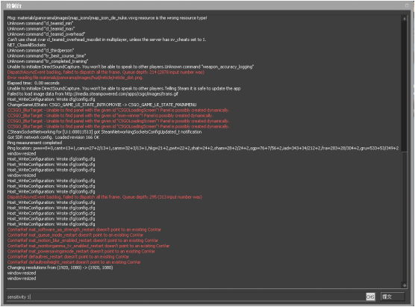Select the ChangeGameUIState log line

102,105
